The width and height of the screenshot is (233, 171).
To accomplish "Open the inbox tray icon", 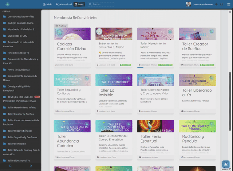I will 222,4.
